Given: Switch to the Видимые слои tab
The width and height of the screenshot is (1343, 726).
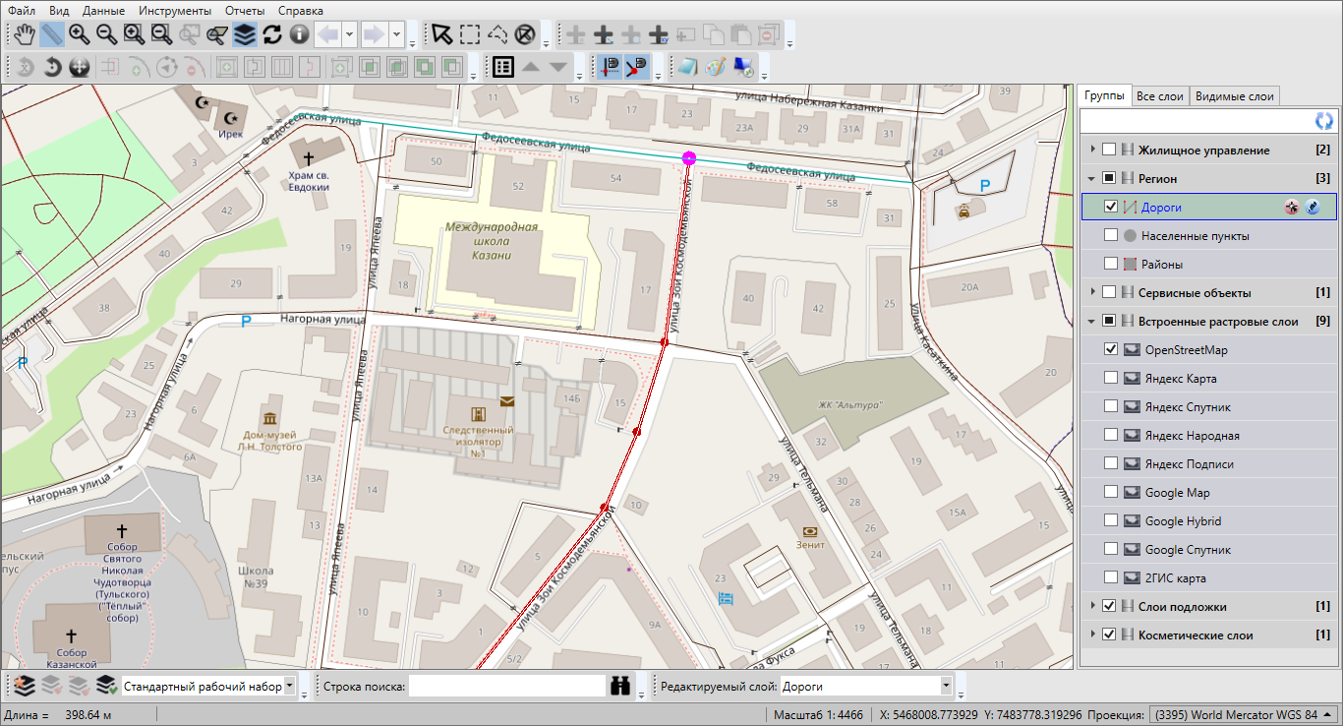Looking at the screenshot, I should click(1234, 96).
